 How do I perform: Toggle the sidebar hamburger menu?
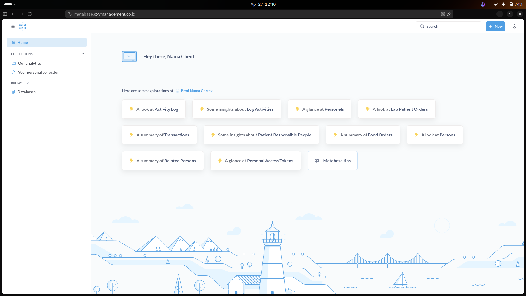point(13,26)
